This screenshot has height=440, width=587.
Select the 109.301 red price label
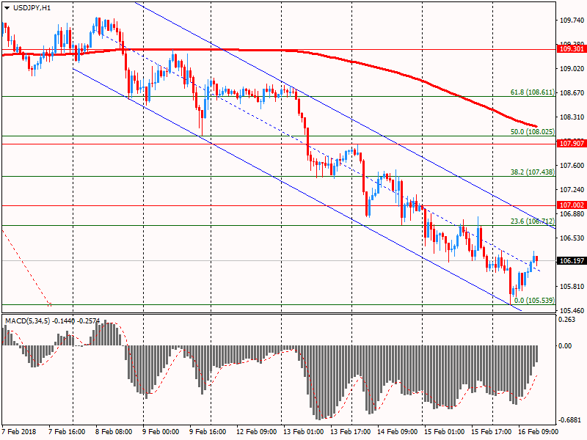pos(572,49)
